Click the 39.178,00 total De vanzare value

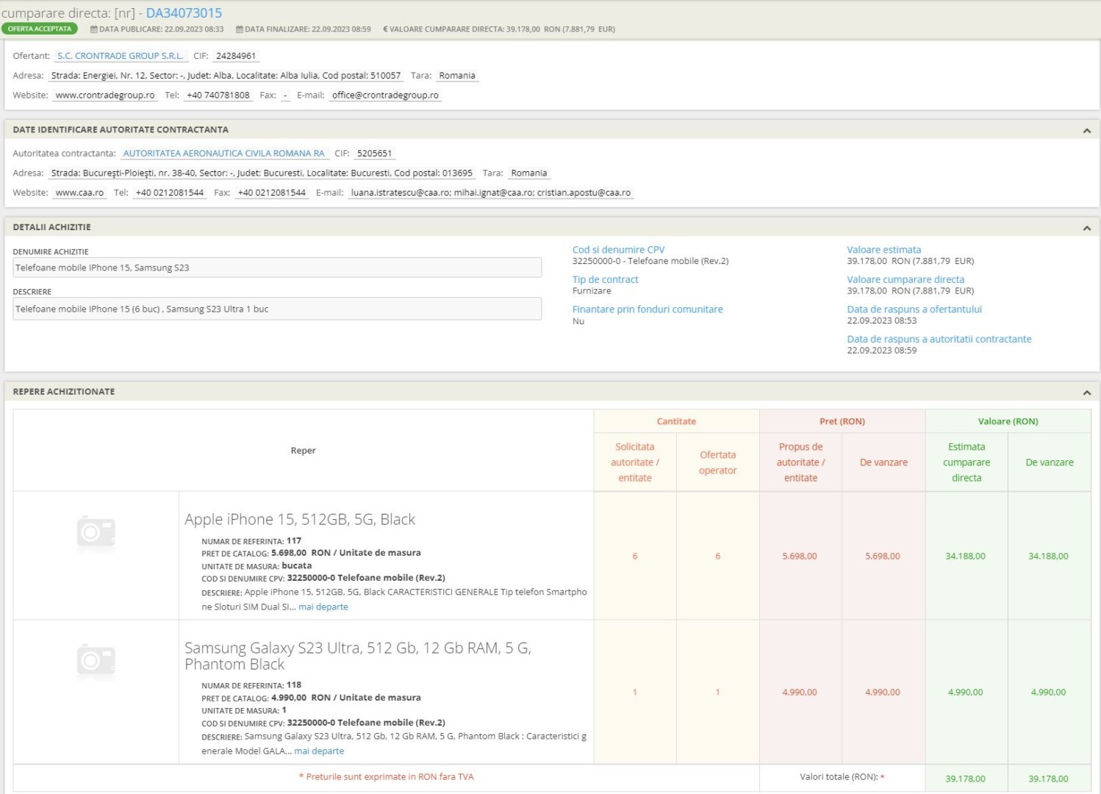click(1048, 779)
